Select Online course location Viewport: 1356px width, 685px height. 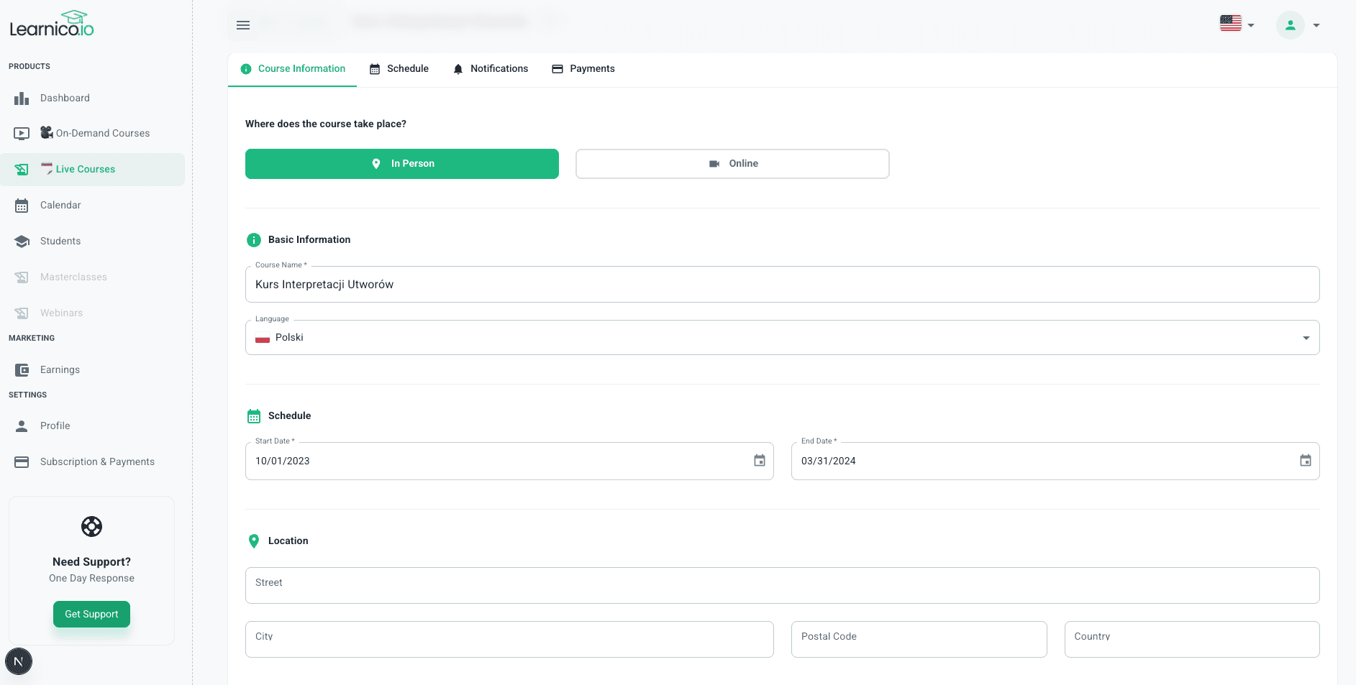click(x=732, y=164)
